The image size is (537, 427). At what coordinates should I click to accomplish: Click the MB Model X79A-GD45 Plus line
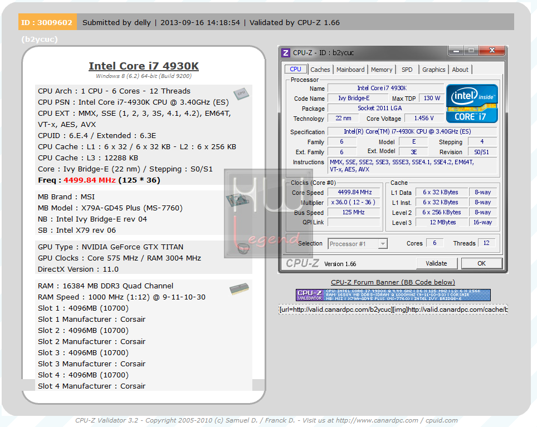tap(110, 208)
